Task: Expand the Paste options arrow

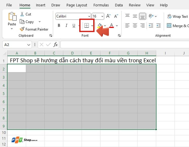Action: click(x=12, y=29)
